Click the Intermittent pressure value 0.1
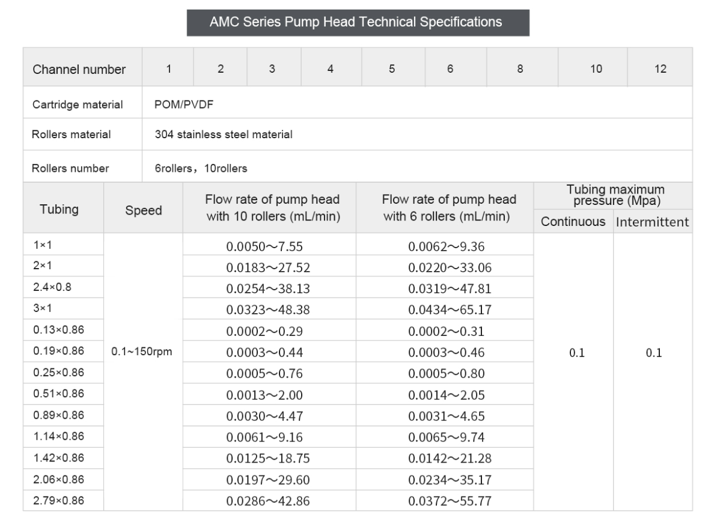The height and width of the screenshot is (521, 711). (x=653, y=353)
